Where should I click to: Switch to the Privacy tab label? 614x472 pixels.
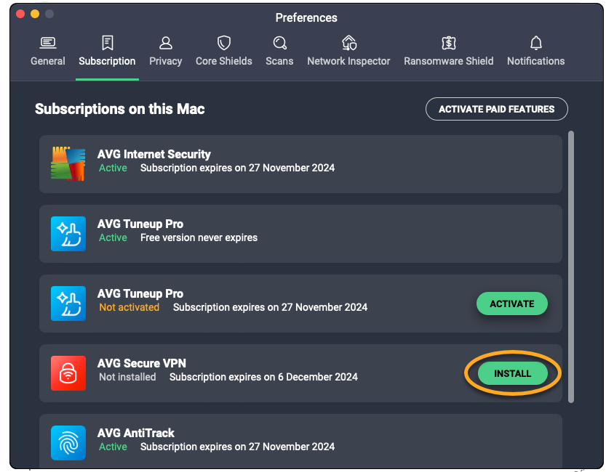[x=166, y=61]
